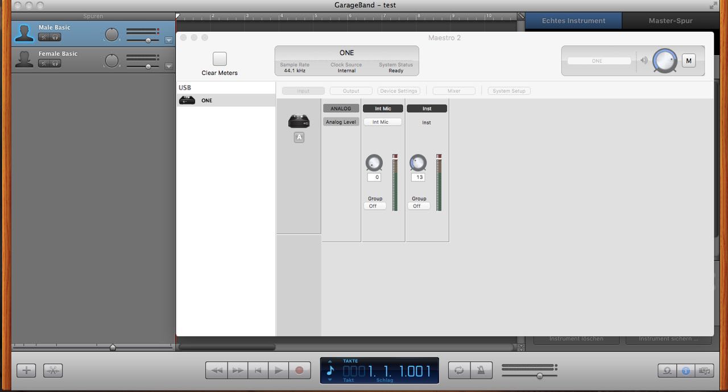Toggle the M mute button in Maestro
The image size is (728, 392).
point(689,61)
